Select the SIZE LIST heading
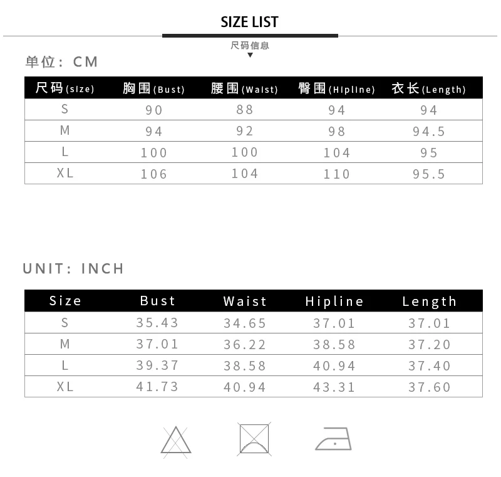 (x=249, y=22)
